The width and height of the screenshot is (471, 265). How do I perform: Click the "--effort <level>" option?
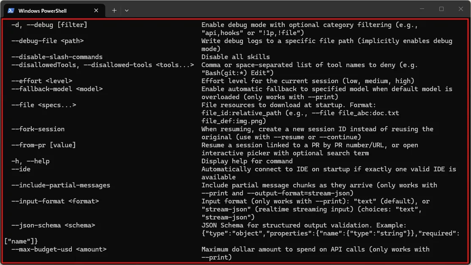(x=42, y=81)
